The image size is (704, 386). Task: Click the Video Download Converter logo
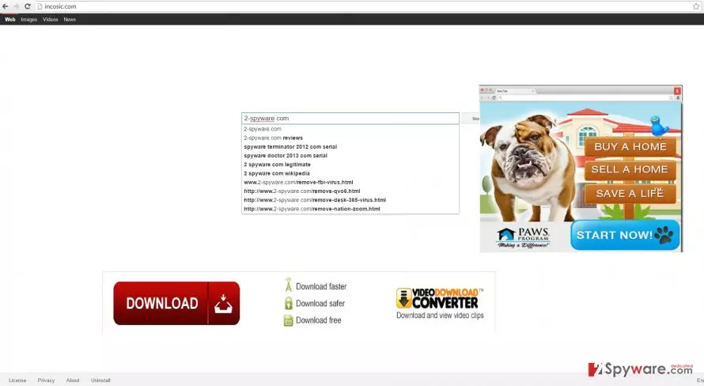coord(440,298)
